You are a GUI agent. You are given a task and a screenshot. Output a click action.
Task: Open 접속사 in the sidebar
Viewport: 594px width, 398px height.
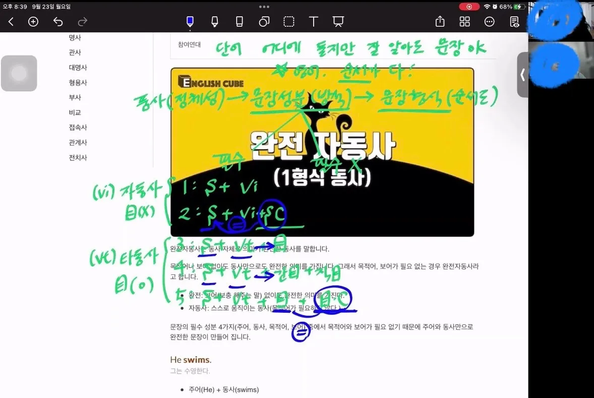pyautogui.click(x=78, y=127)
